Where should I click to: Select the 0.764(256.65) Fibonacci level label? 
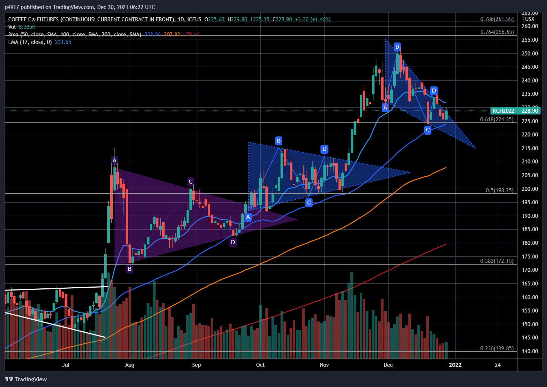coord(497,32)
